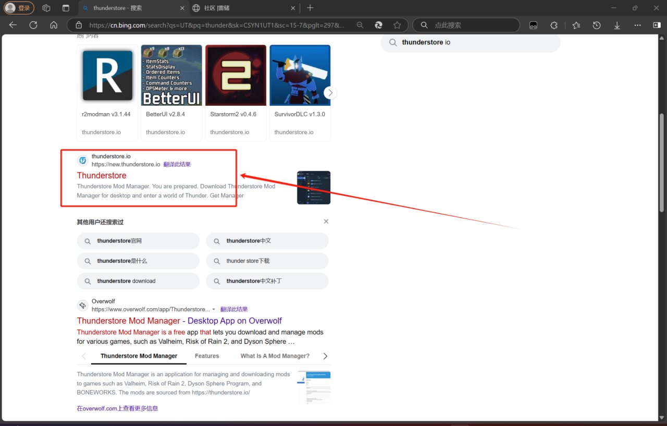The width and height of the screenshot is (667, 426).
Task: Open the SurvivorDLC v1.3.0 card
Action: tap(300, 92)
